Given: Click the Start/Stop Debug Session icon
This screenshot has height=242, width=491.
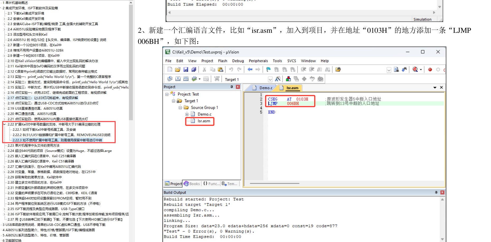Looking at the screenshot, I should click(415, 69).
